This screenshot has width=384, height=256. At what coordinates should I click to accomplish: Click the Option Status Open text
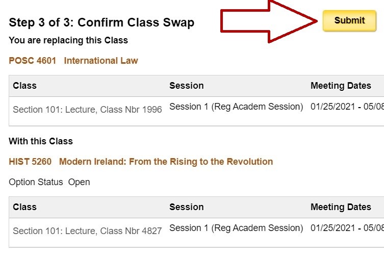[x=49, y=182]
